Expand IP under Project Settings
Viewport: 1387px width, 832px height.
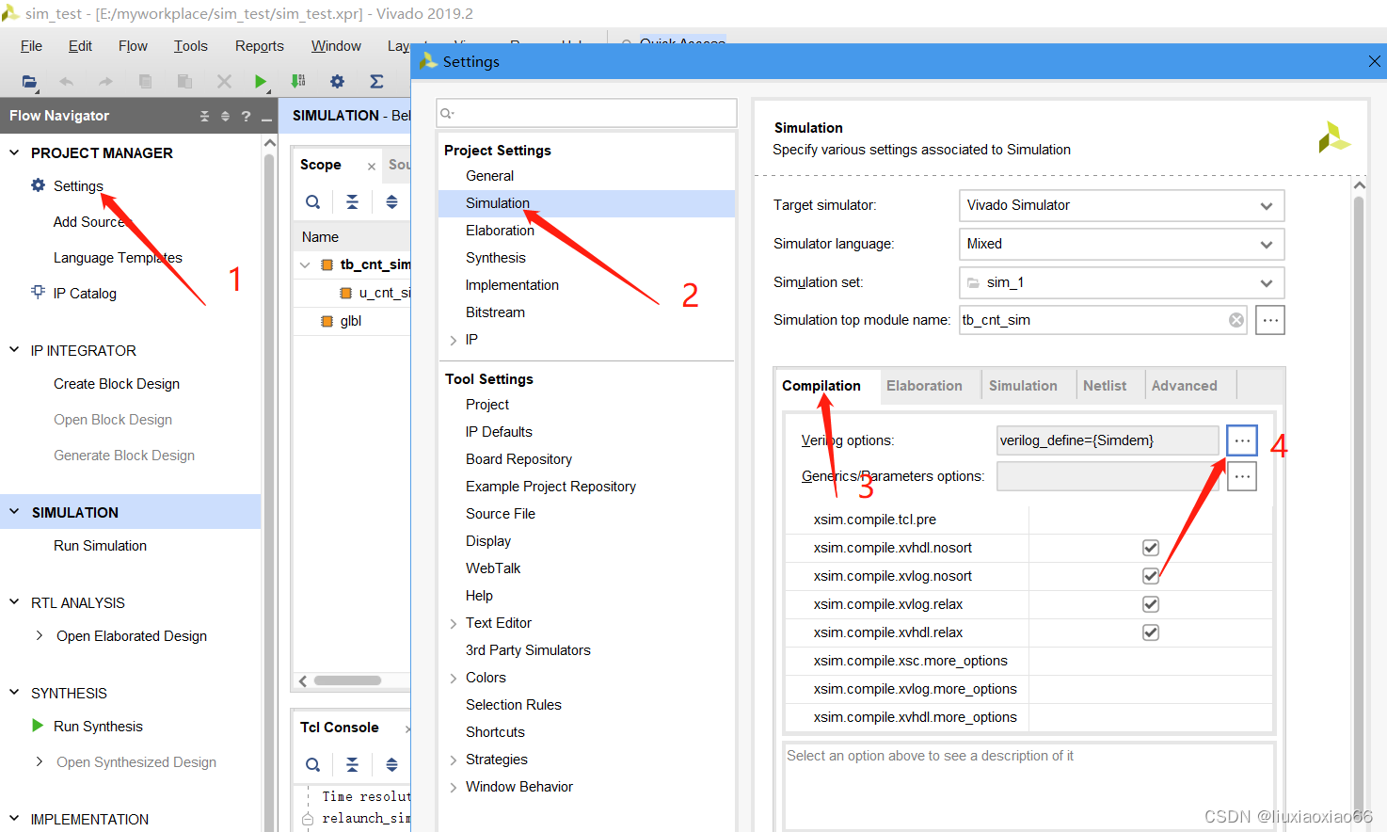(x=454, y=340)
